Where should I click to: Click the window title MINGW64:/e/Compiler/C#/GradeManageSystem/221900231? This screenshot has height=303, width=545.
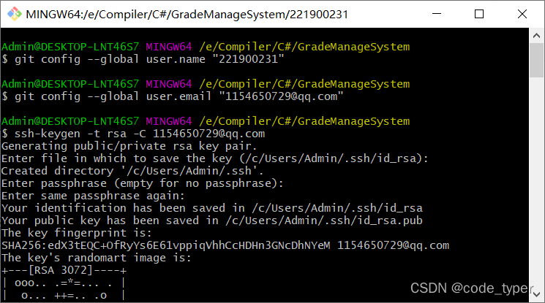click(187, 15)
